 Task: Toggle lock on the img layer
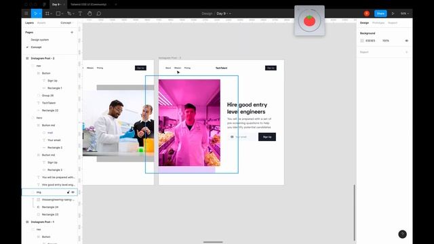[x=68, y=192]
